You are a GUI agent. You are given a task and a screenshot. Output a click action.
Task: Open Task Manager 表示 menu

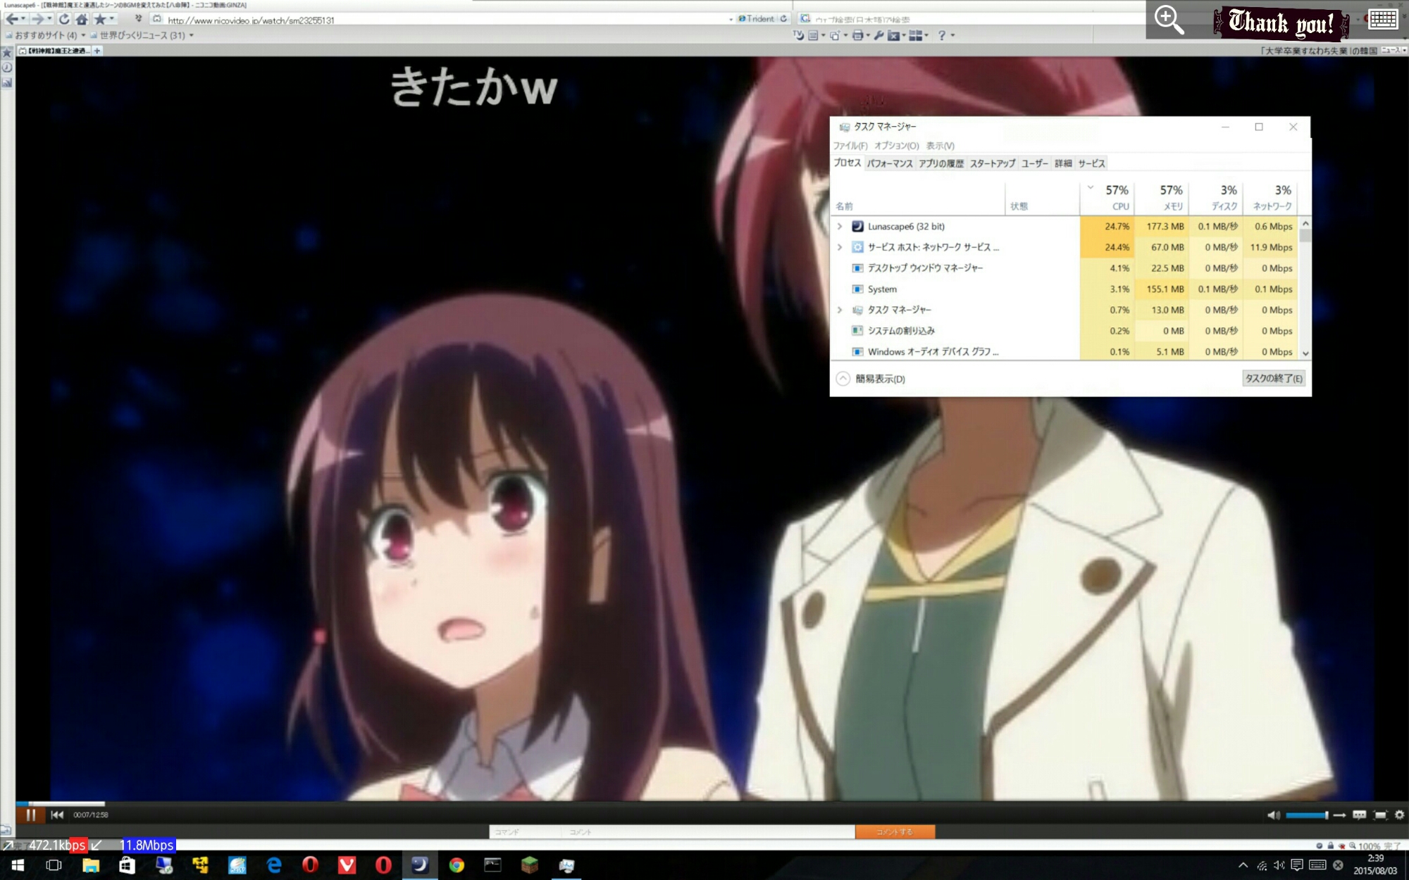940,146
